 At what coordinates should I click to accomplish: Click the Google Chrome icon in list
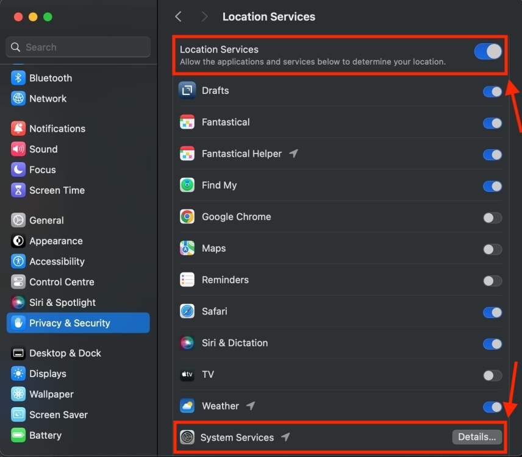tap(187, 217)
